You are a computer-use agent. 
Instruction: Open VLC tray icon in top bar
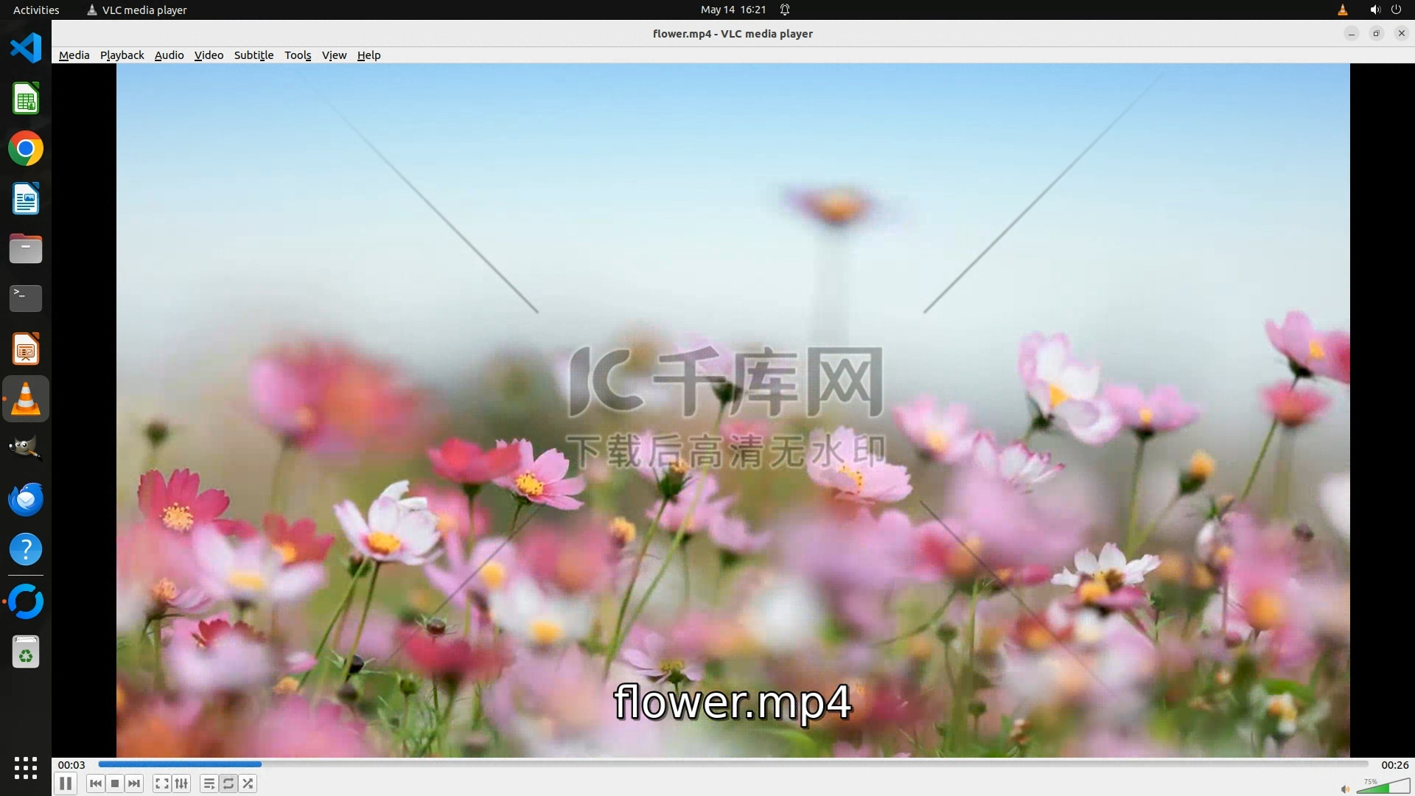tap(1342, 10)
